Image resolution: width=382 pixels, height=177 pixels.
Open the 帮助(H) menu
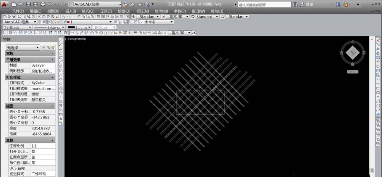(217, 11)
